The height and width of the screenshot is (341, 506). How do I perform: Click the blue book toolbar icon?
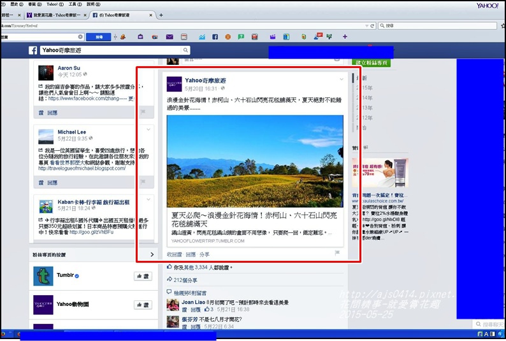[286, 37]
